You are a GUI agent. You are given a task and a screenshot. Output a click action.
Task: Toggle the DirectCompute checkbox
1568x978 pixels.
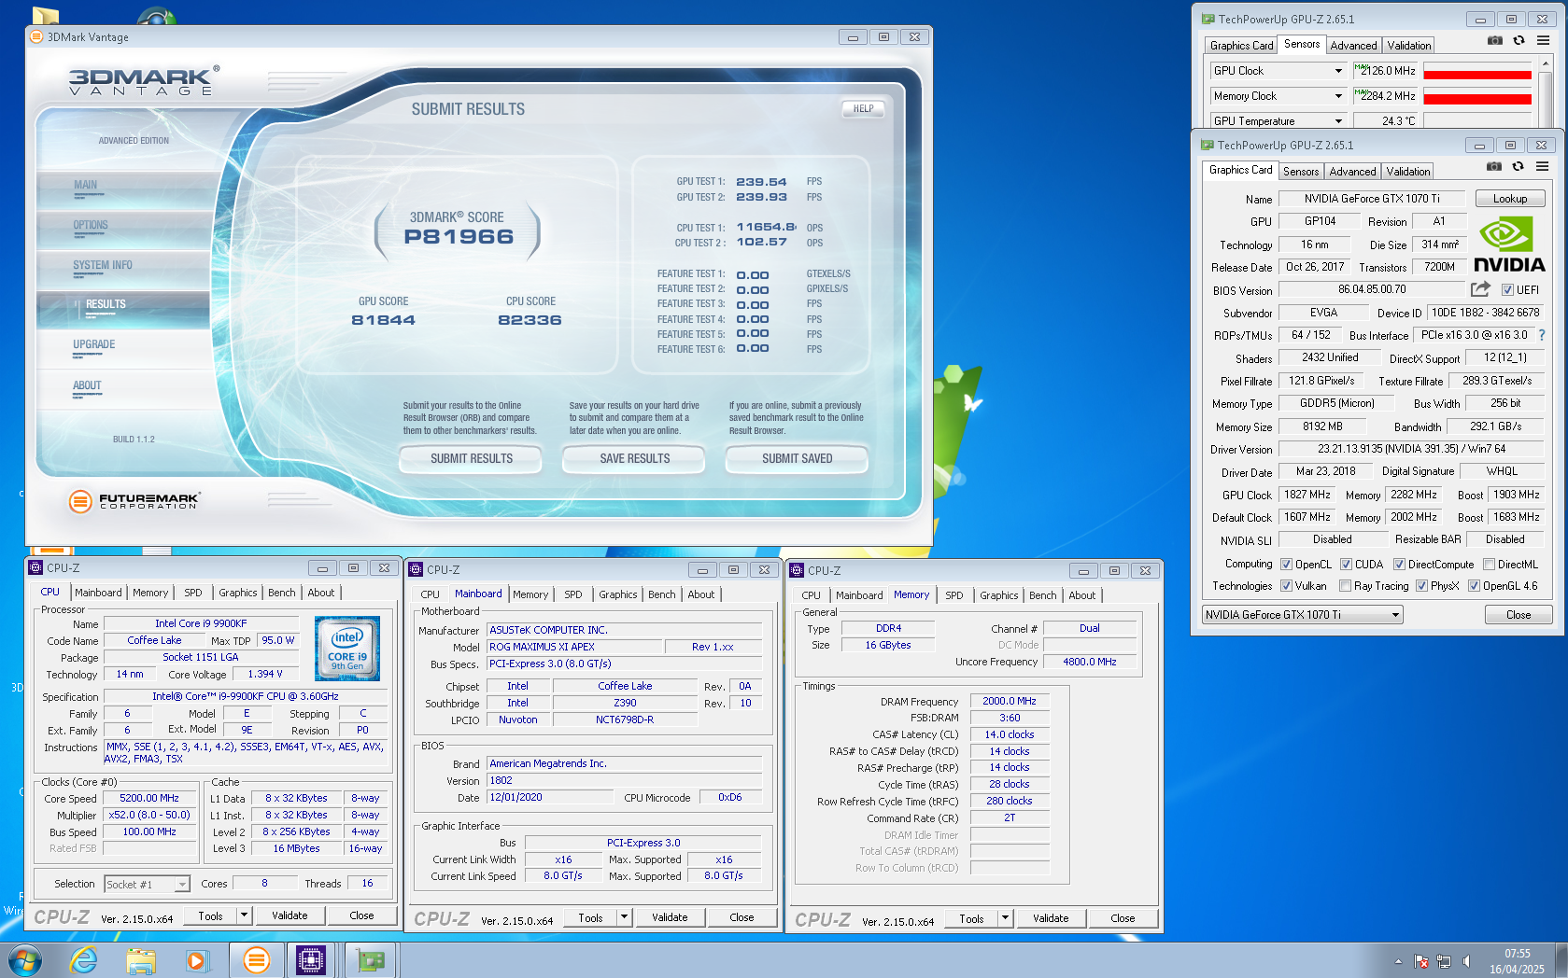(1399, 565)
